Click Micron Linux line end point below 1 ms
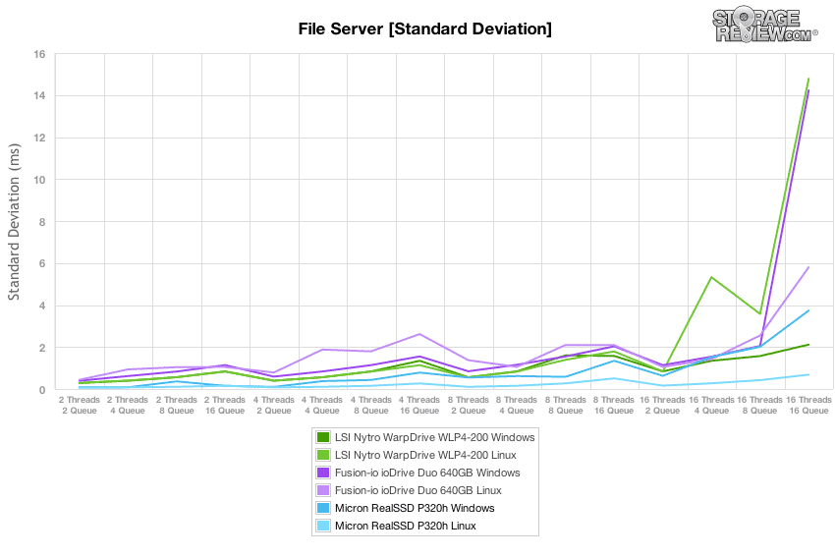 click(x=808, y=375)
